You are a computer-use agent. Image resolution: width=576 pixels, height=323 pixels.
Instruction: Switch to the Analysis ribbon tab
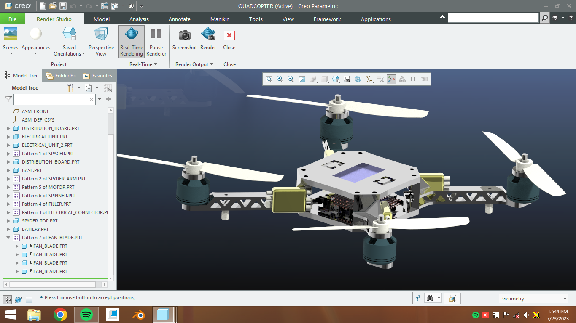[139, 19]
